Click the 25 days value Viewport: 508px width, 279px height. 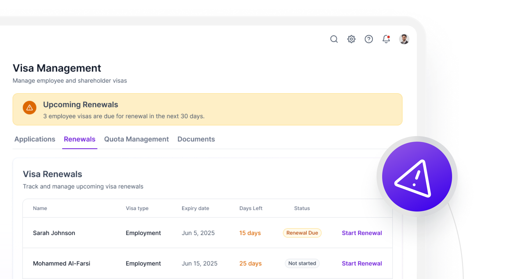click(251, 264)
